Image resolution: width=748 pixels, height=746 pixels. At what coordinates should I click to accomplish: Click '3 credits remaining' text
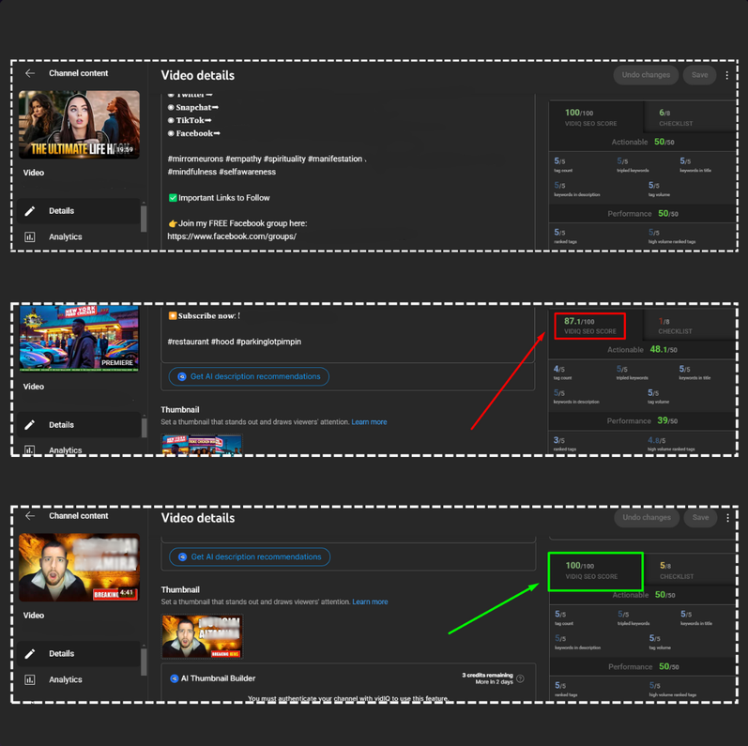point(487,675)
